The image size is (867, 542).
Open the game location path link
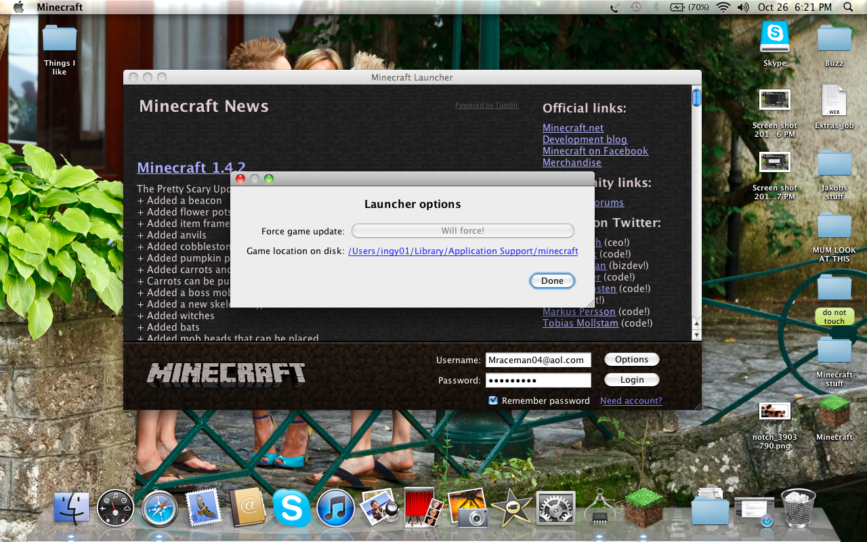click(x=463, y=251)
